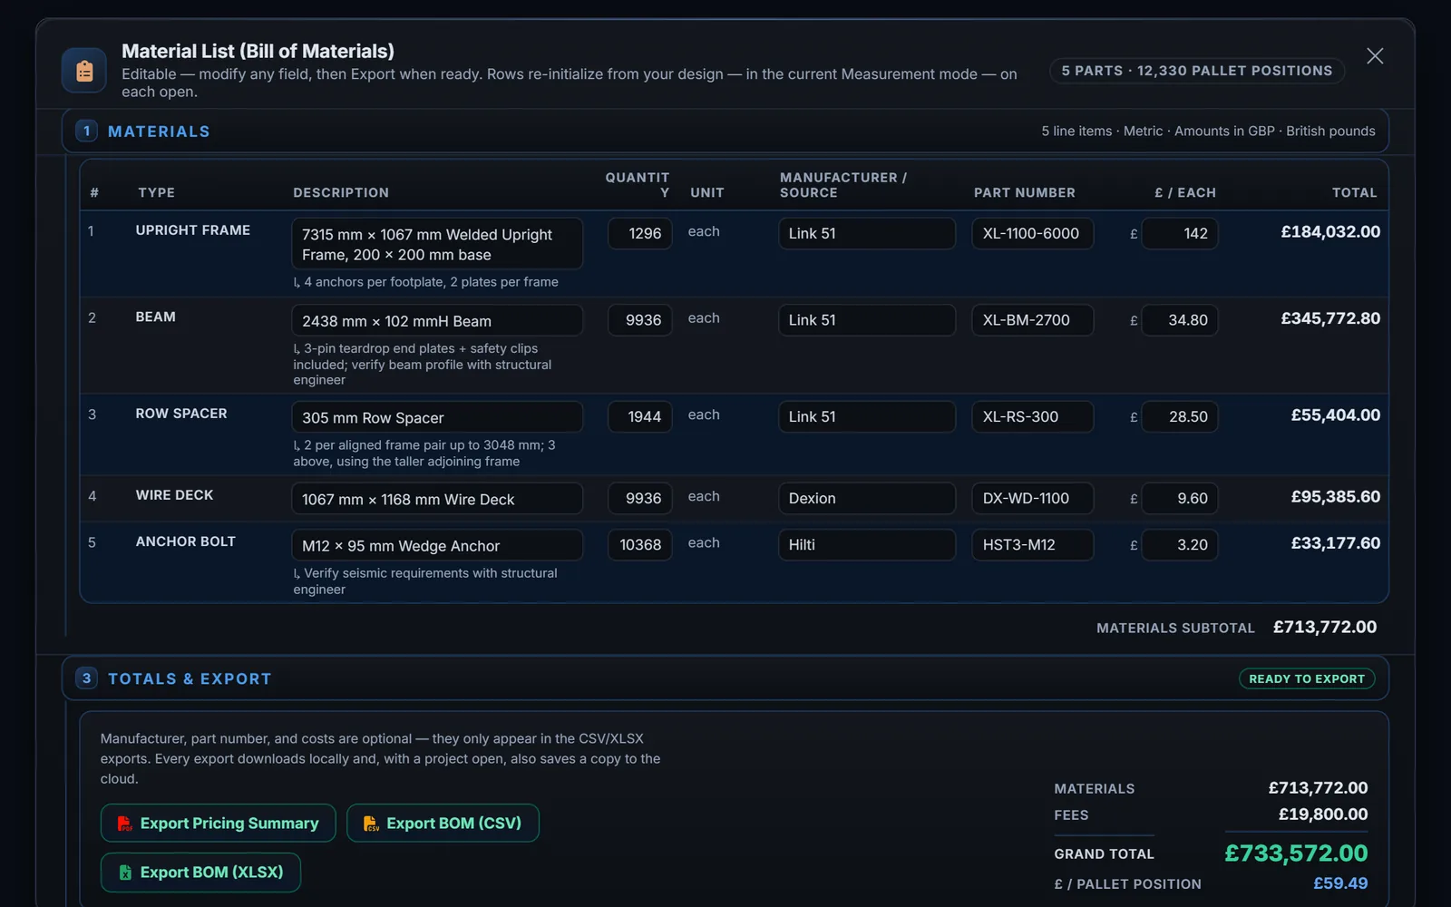Export the Pricing Summary
This screenshot has height=907, width=1451.
click(218, 823)
